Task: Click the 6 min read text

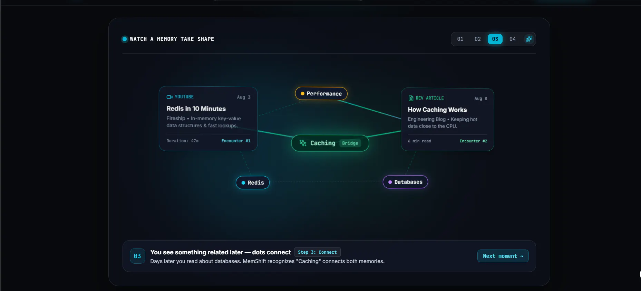Action: 419,141
